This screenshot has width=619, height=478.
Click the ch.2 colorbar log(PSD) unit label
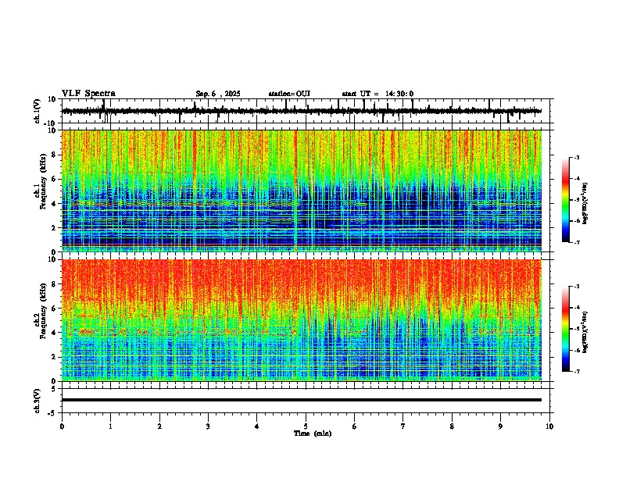coord(585,332)
